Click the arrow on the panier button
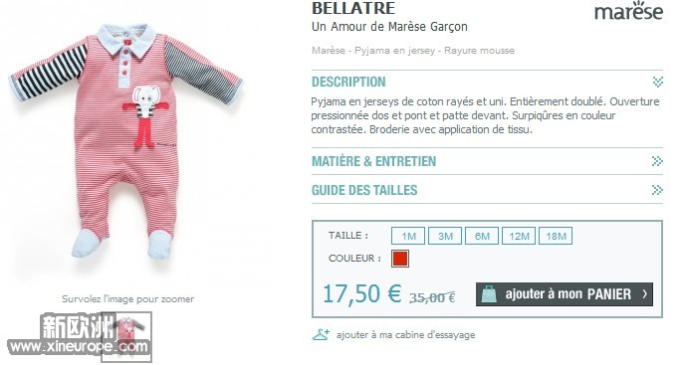Screen dimensions: 683x365 [645, 294]
